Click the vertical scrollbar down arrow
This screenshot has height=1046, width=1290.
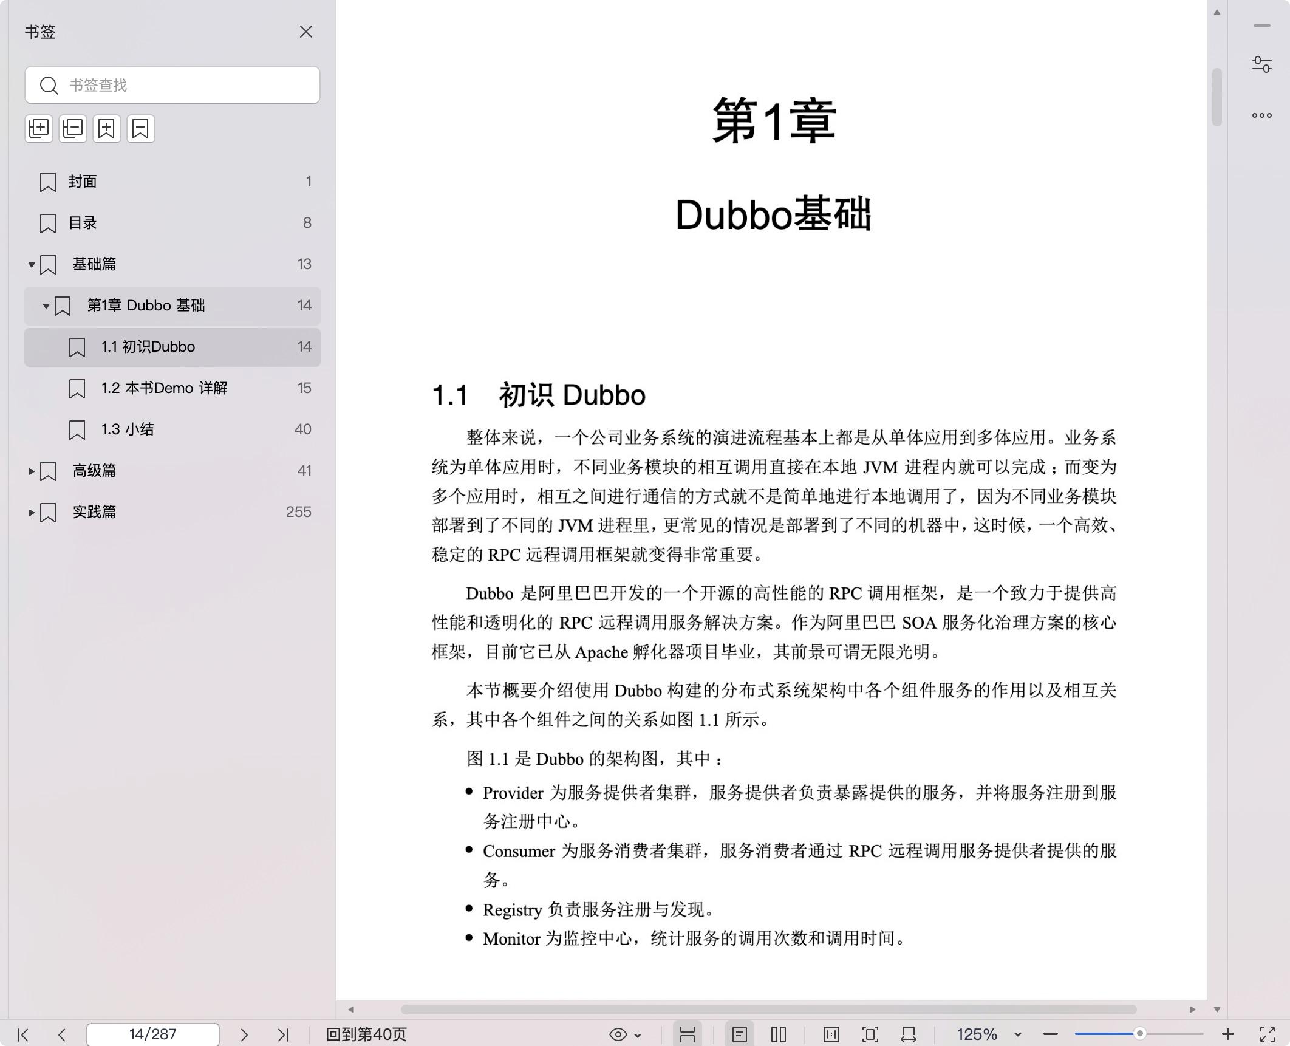pos(1217,1010)
